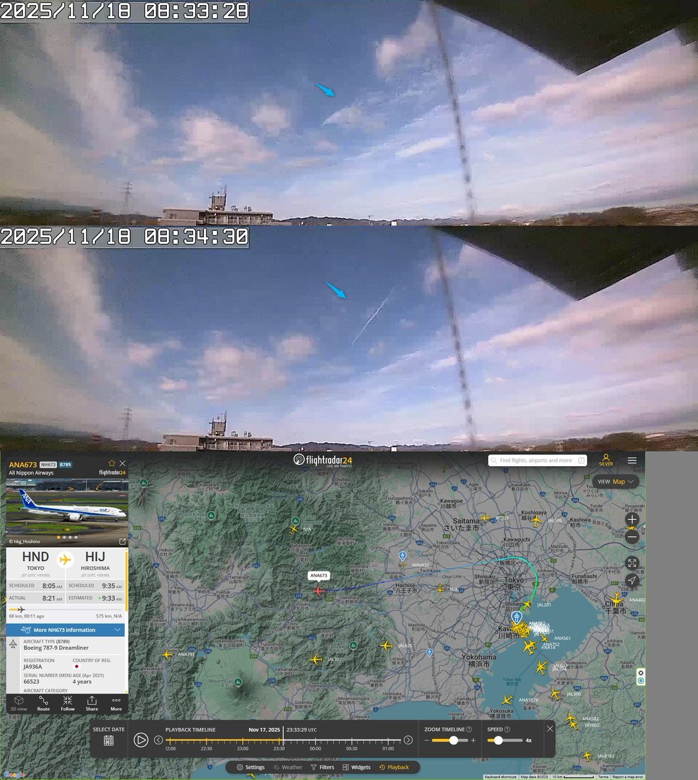This screenshot has width=698, height=780.
Task: Add ANA673 to favorites with star icon
Action: tap(112, 463)
